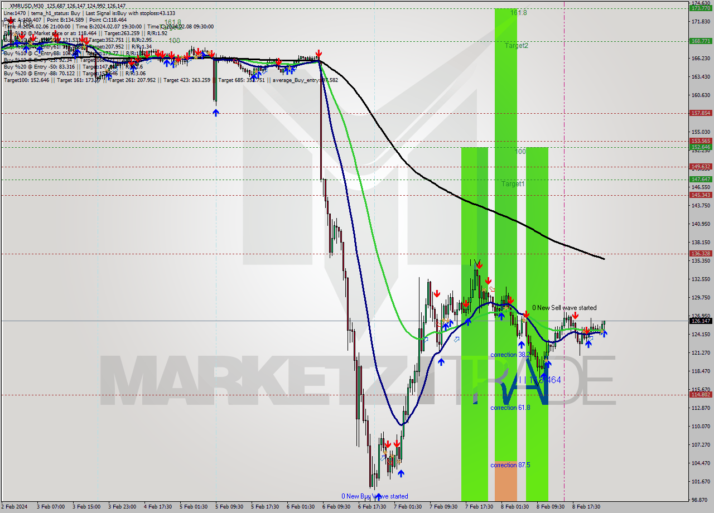Viewport: 714px width, 513px height.
Task: Click the '8 Feb 17:30' time axis label
Action: coord(586,507)
